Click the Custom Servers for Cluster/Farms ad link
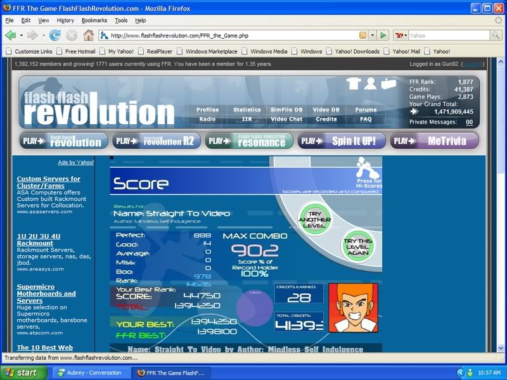Screen dimensions: 507x380 tap(49, 183)
